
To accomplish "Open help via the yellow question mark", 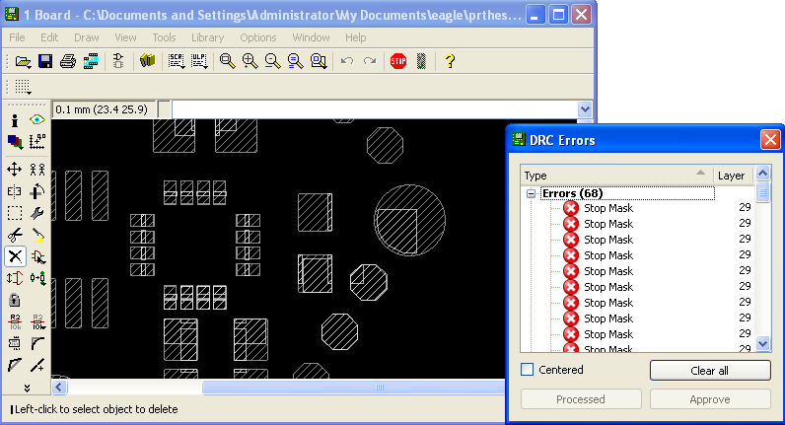I will (450, 61).
